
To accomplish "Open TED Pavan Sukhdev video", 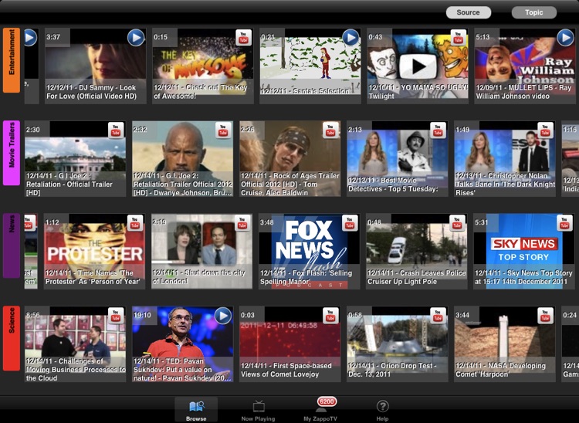I will (182, 344).
